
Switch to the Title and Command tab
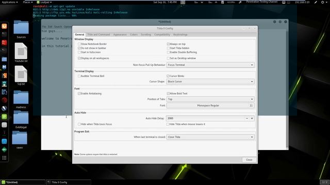click(98, 34)
